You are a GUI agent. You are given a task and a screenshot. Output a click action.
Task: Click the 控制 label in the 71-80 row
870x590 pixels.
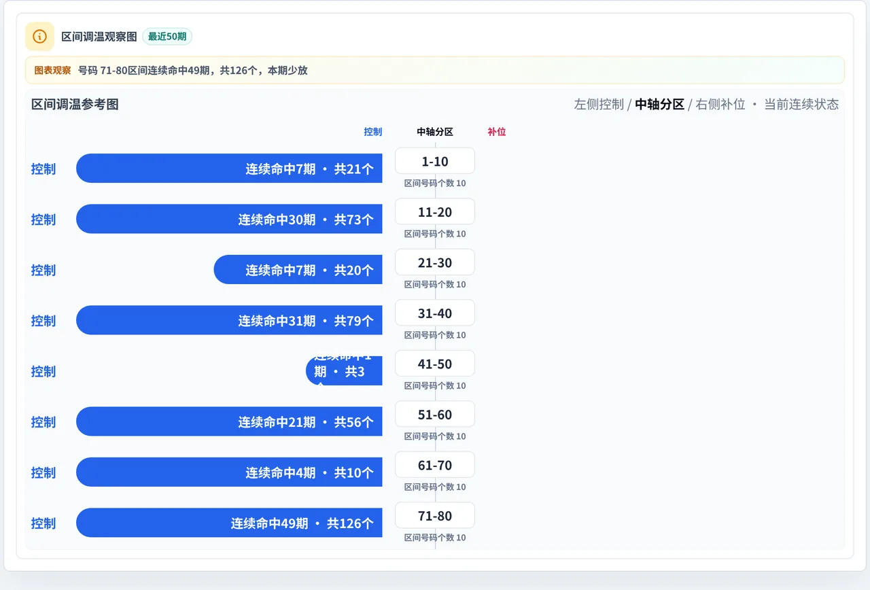[43, 523]
